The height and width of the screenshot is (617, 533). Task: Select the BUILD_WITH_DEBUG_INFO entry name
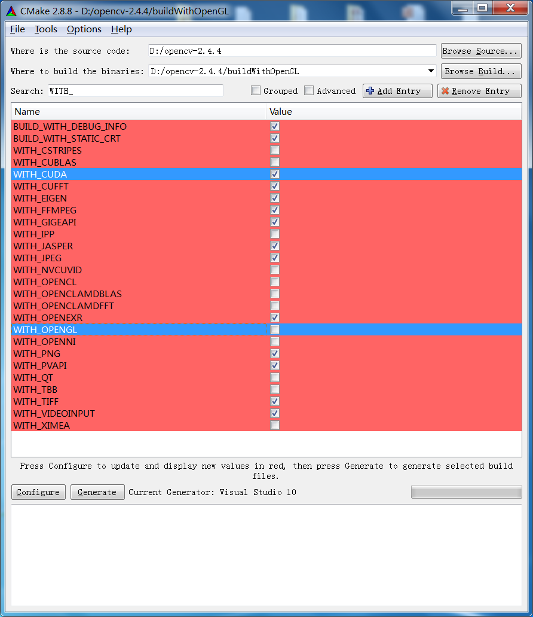pyautogui.click(x=70, y=126)
